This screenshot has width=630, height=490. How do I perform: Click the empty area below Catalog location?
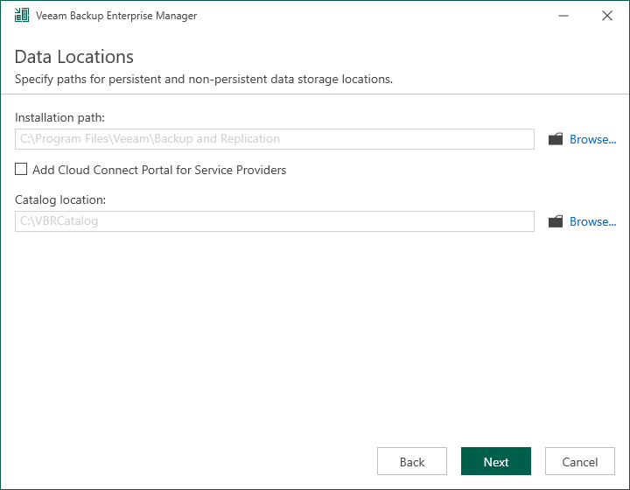tap(315, 338)
